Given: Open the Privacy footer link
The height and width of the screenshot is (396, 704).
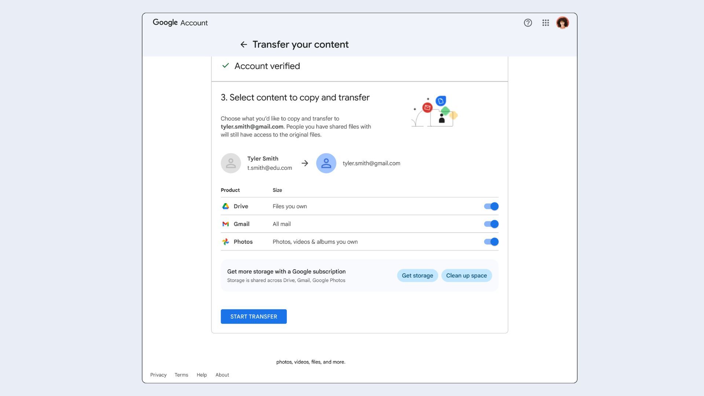Looking at the screenshot, I should point(158,375).
